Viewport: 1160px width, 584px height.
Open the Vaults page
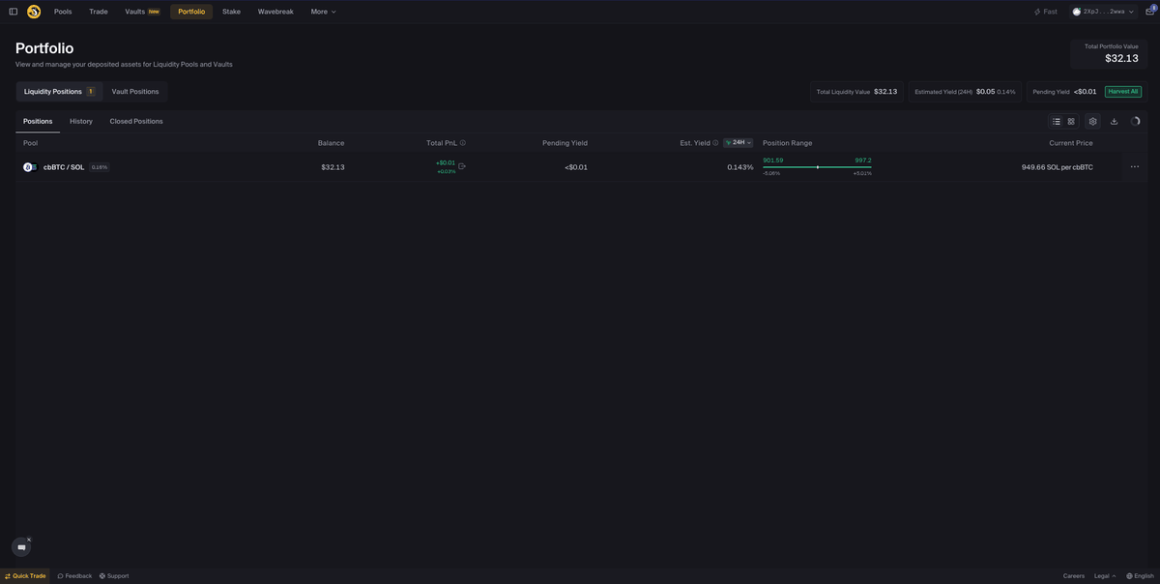coord(141,12)
